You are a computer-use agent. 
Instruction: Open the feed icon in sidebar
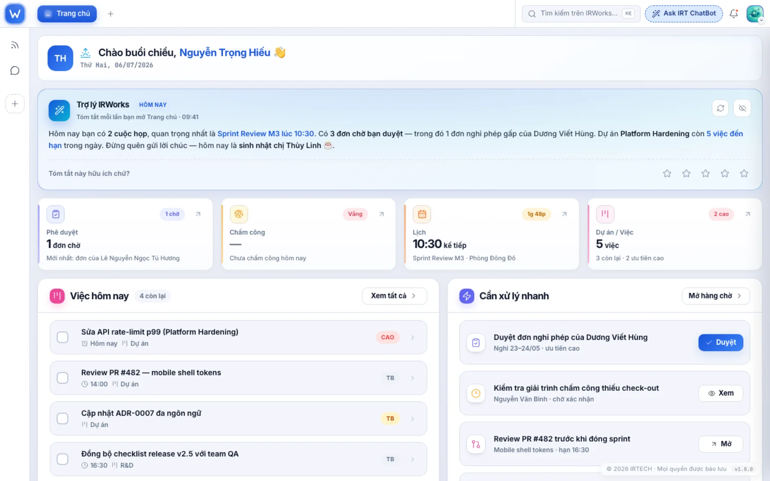pos(15,45)
